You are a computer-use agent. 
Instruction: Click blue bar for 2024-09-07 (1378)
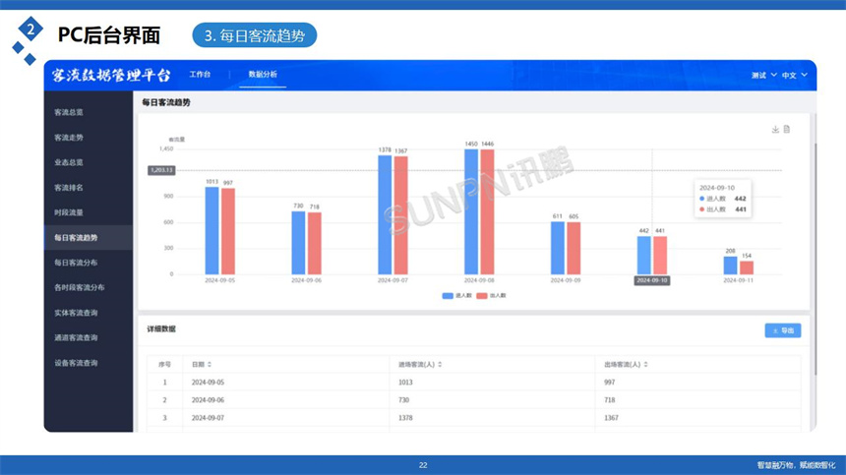pyautogui.click(x=385, y=214)
